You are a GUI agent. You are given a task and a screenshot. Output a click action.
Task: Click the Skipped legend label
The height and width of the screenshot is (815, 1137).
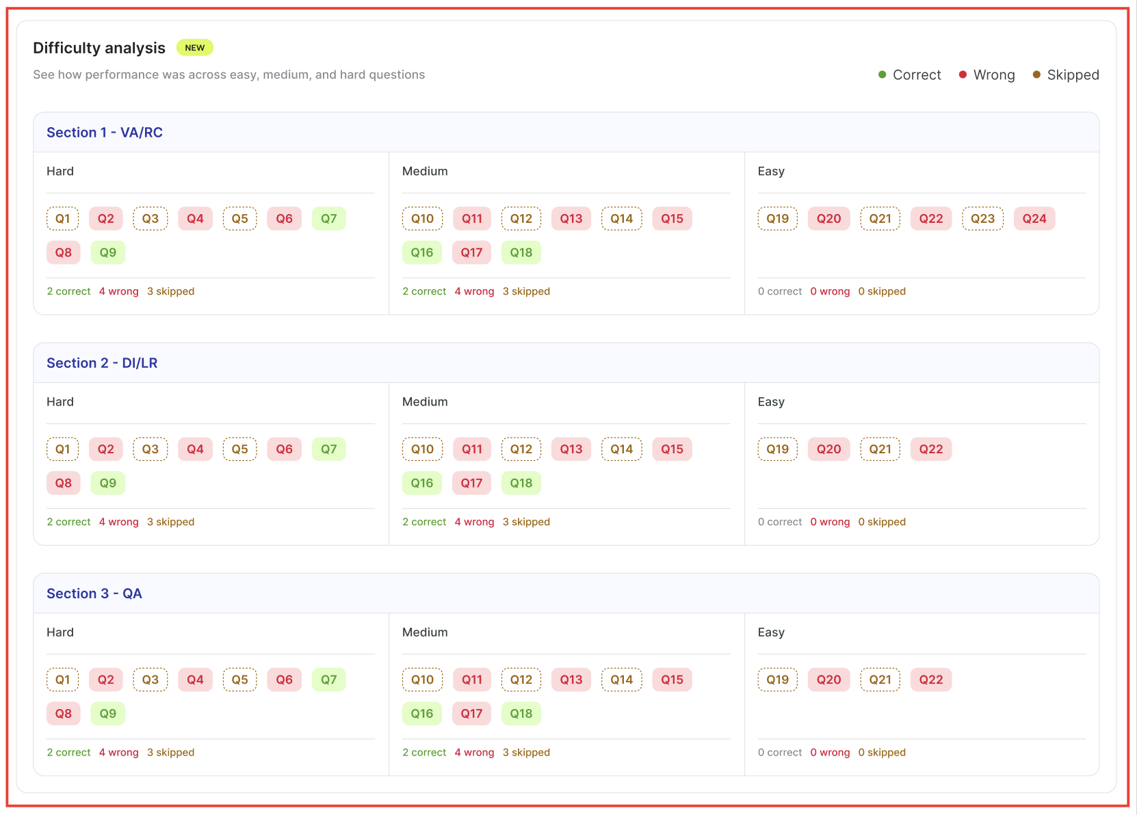pyautogui.click(x=1073, y=75)
